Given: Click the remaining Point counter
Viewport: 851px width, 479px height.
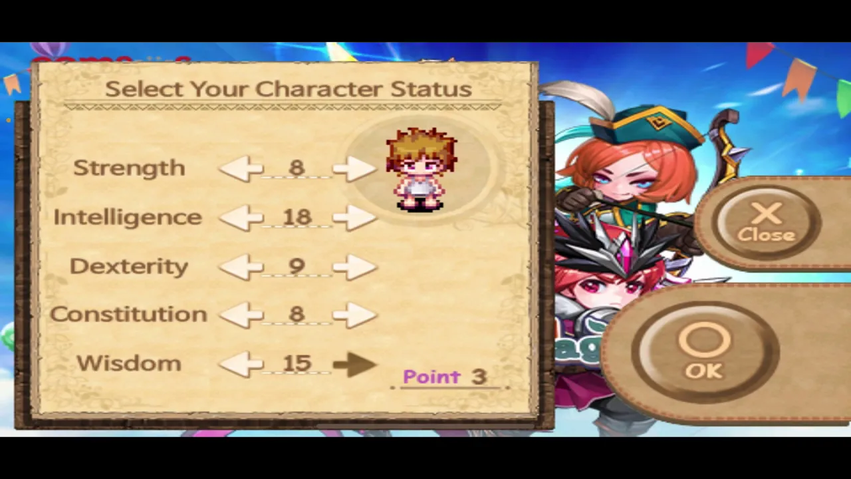Looking at the screenshot, I should [445, 377].
